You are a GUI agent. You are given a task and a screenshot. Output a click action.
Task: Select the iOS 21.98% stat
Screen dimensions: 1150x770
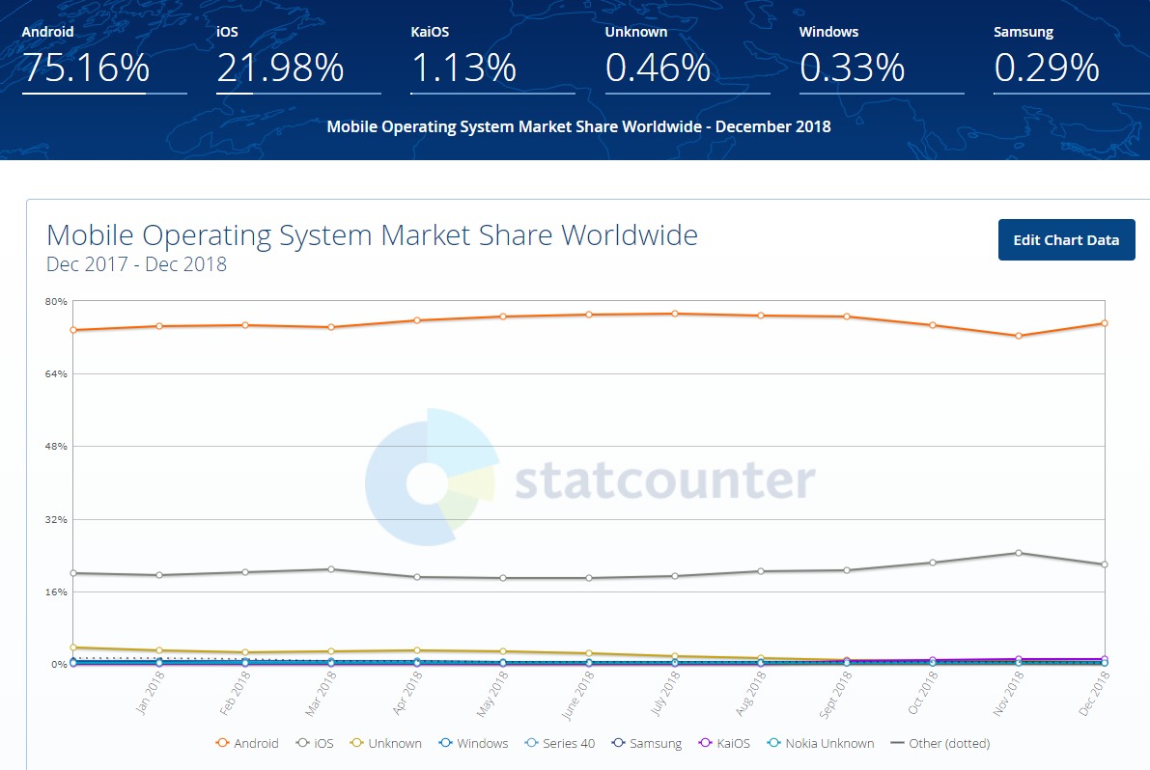[298, 59]
